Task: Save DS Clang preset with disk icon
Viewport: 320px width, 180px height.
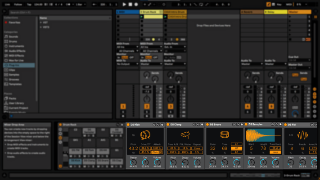Action: [202, 125]
